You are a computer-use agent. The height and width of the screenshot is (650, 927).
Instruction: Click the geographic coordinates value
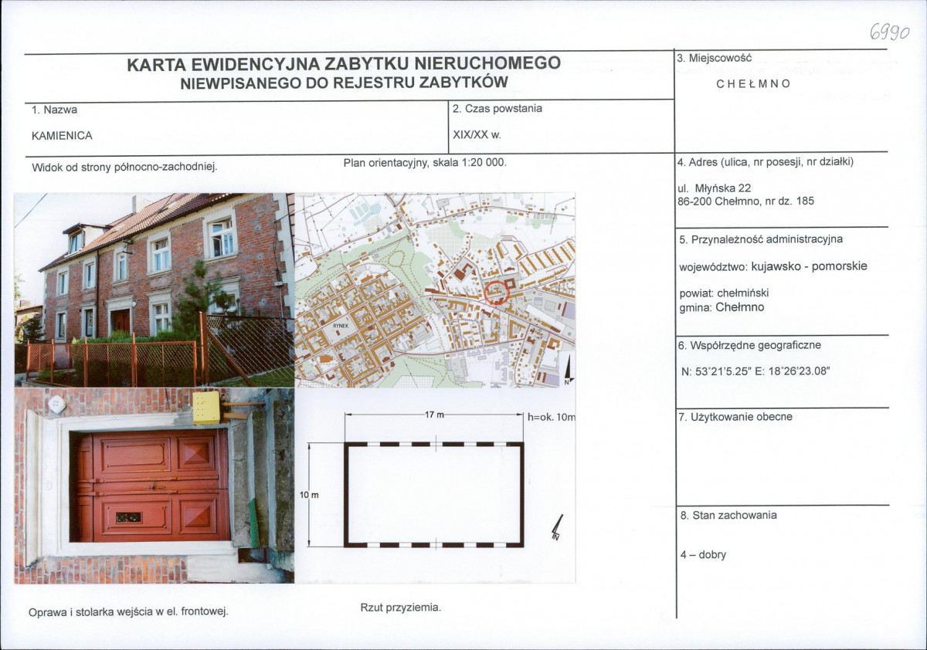pos(756,371)
